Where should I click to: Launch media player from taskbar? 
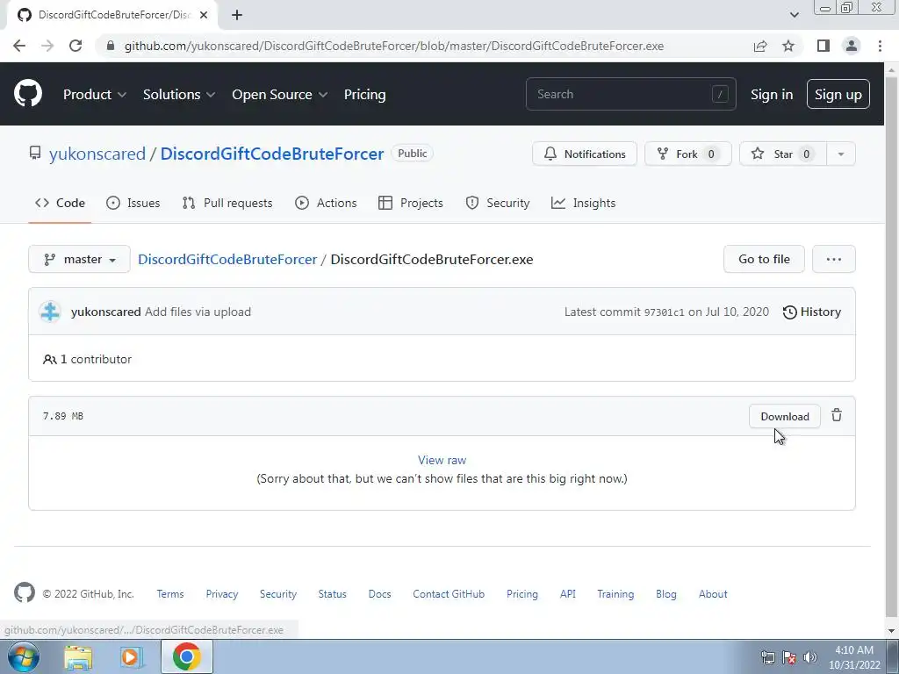pos(132,657)
